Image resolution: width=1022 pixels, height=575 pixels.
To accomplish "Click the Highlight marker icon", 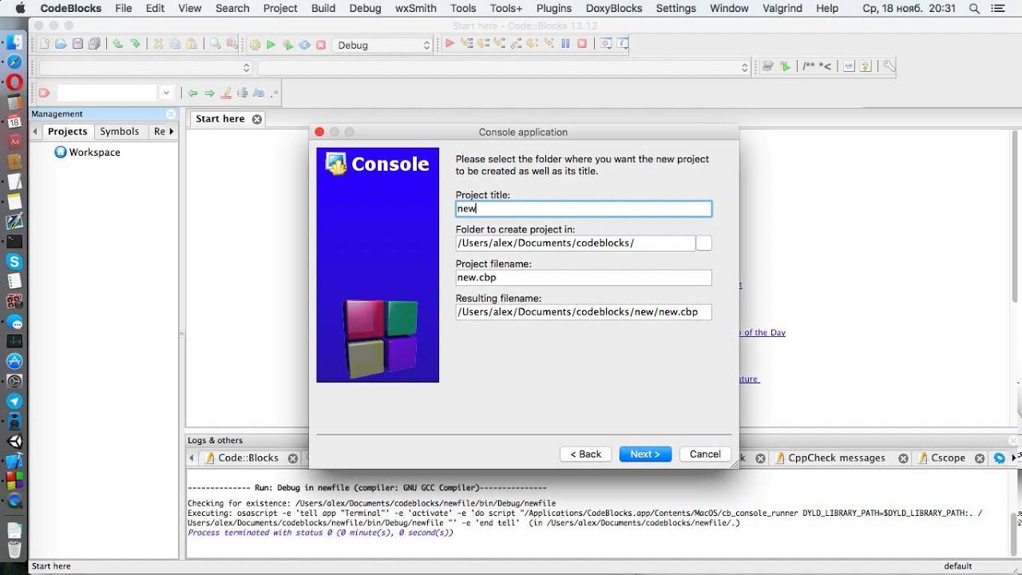I will pyautogui.click(x=227, y=93).
